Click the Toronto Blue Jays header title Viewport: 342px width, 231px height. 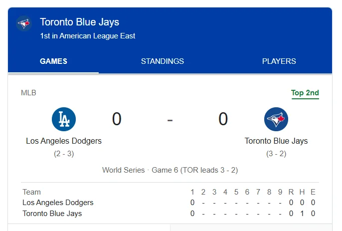(x=80, y=22)
